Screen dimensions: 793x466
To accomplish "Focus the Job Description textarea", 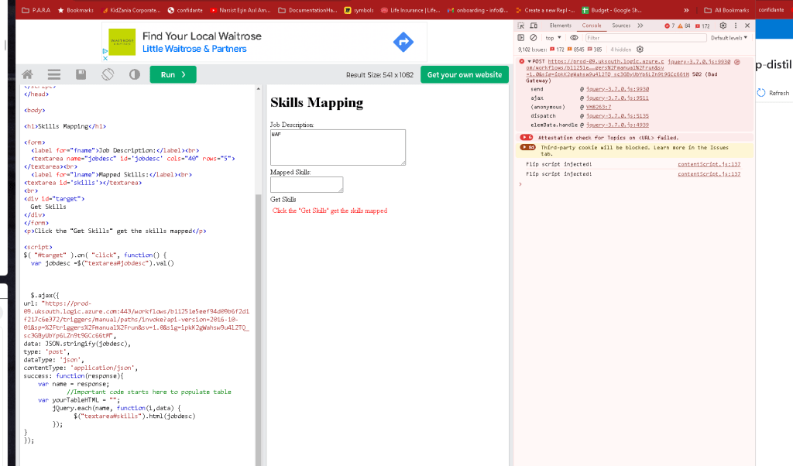I will (338, 147).
